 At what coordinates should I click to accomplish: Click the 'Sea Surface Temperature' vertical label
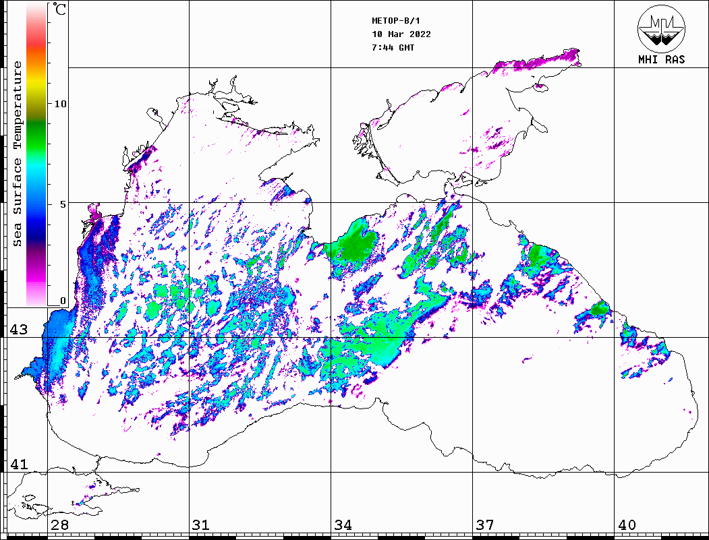click(17, 154)
